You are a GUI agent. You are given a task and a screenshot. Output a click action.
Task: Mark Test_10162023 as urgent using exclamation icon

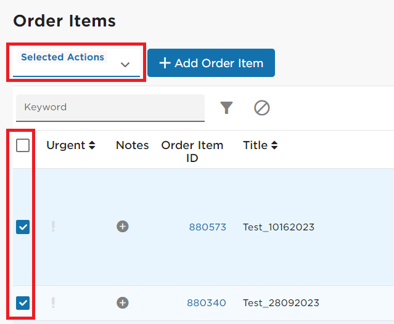53,227
